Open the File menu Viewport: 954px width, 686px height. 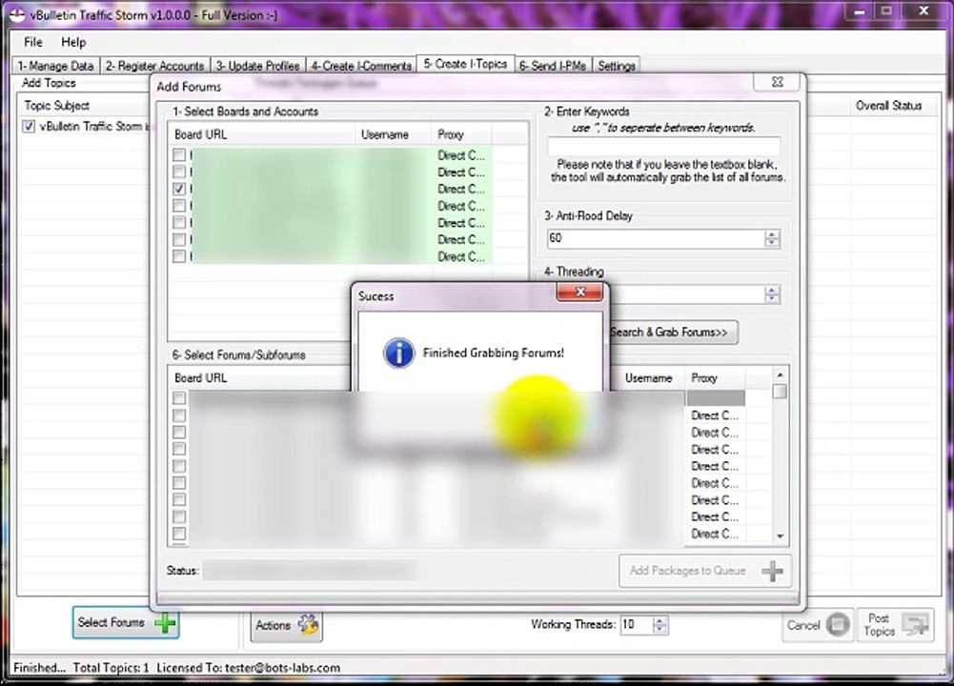(32, 42)
